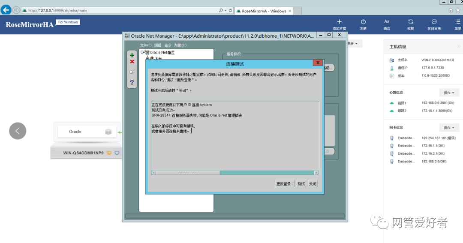Viewport: 463px width, 243px height.
Task: Click the WIN-QS4CDM01NP9 host label
Action: click(83, 153)
